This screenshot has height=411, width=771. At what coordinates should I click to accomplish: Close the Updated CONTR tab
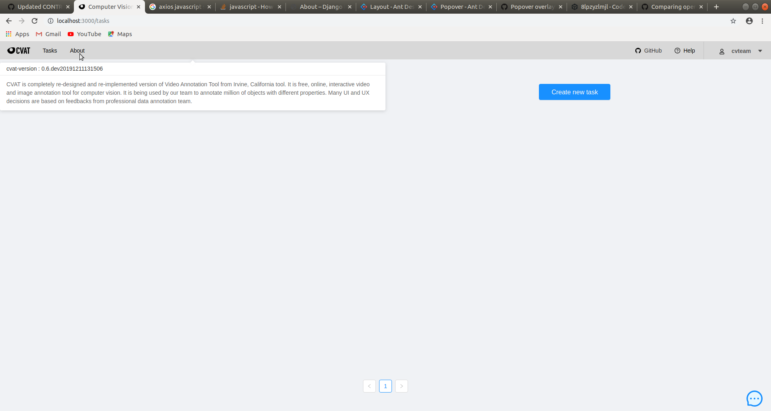(68, 7)
